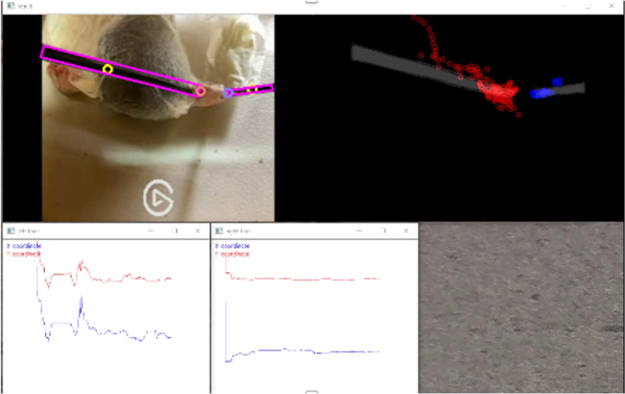Close the main result window
Image resolution: width=625 pixels, height=394 pixels.
pyautogui.click(x=614, y=5)
